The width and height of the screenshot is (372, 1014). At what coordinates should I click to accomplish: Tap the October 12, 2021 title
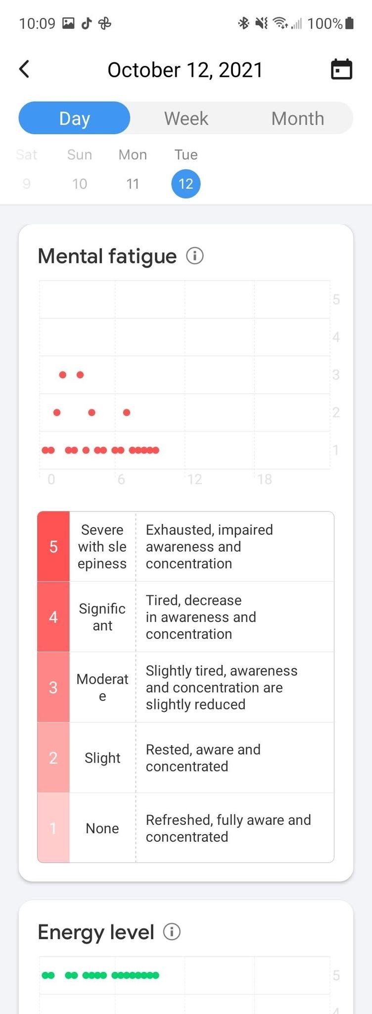click(x=185, y=70)
